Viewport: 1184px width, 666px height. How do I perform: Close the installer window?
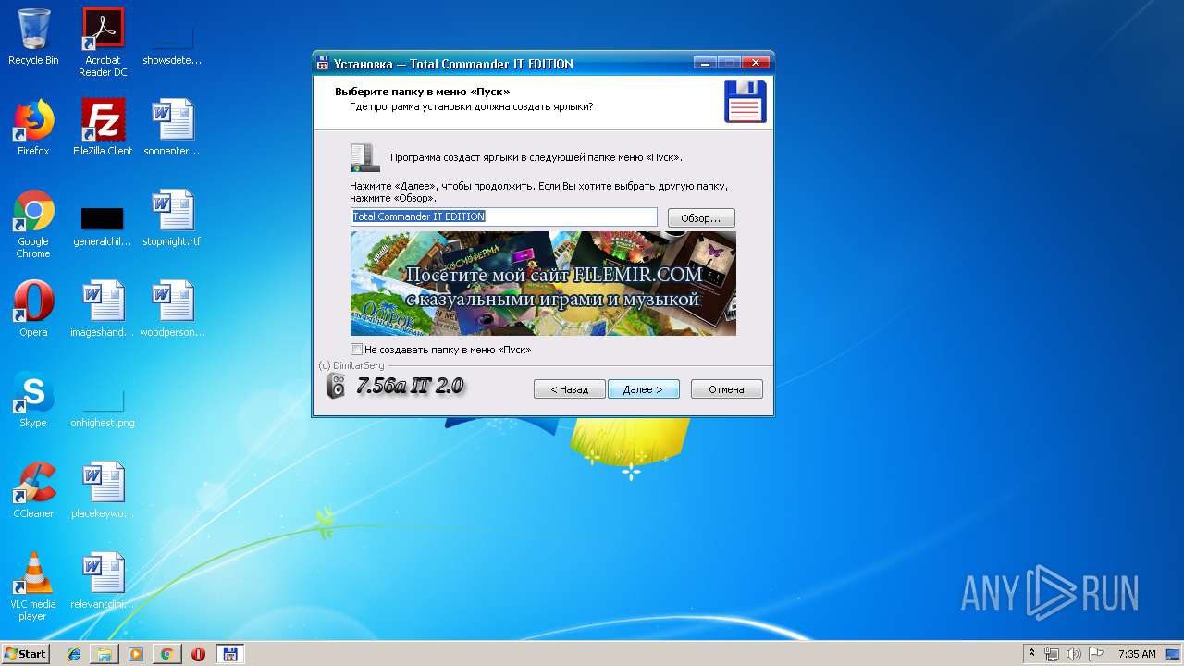[x=756, y=63]
